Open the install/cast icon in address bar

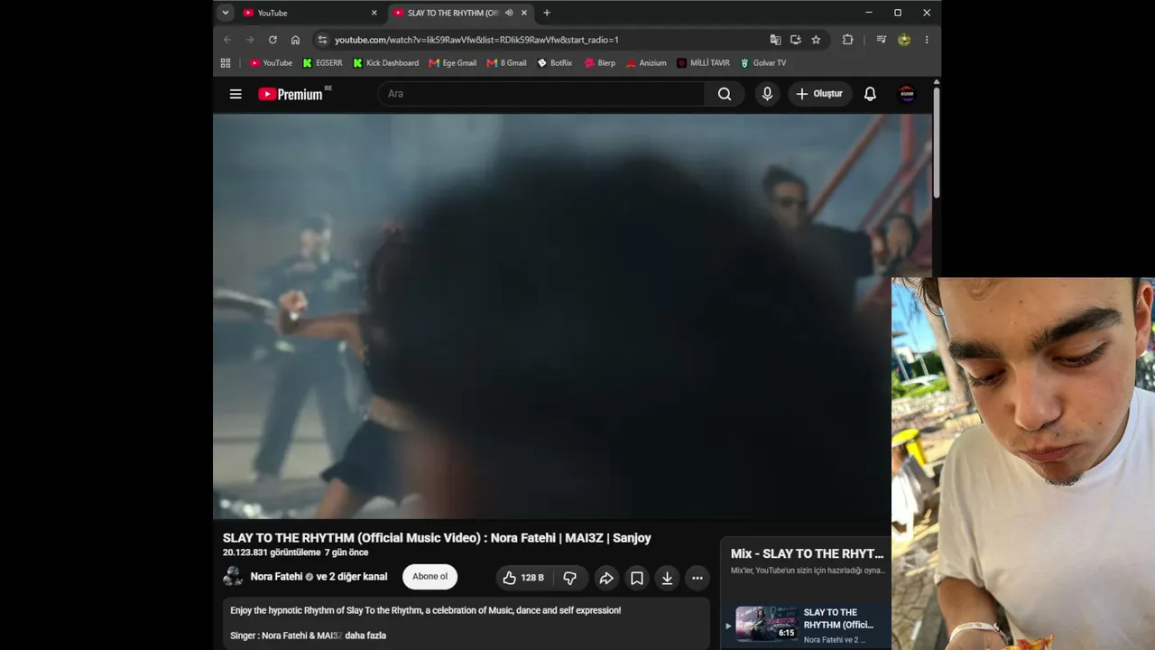[x=795, y=40]
